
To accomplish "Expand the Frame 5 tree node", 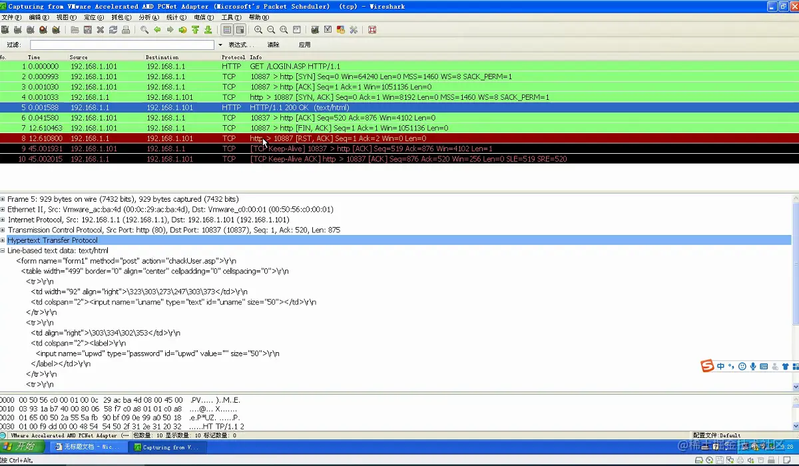I will tap(3, 199).
